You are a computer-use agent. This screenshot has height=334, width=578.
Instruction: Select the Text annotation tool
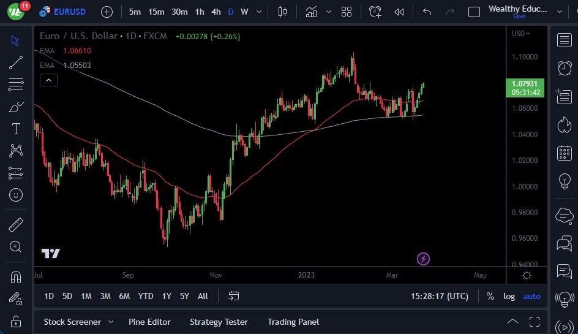16,129
